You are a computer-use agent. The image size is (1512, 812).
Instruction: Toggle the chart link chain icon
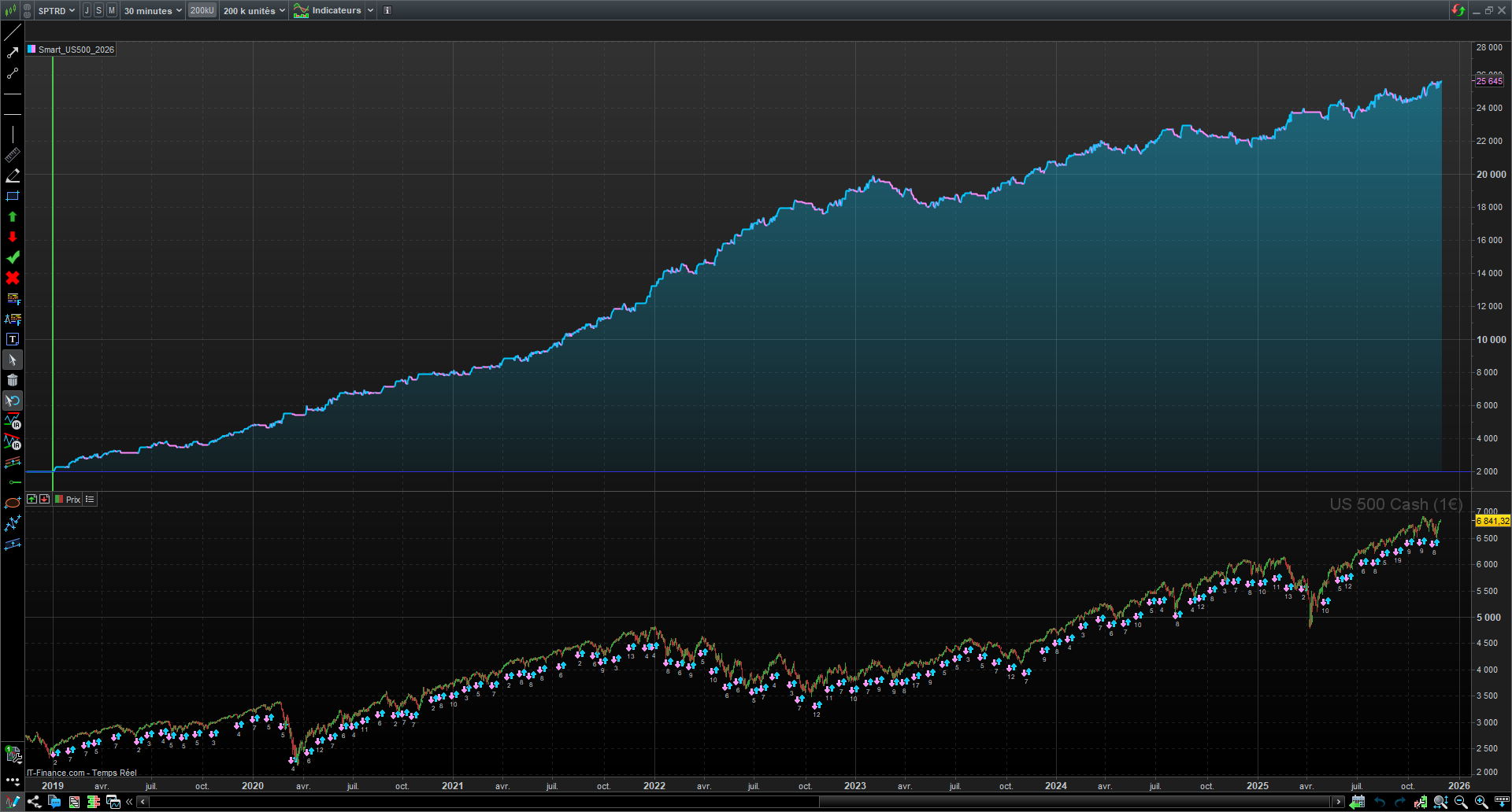click(27, 11)
